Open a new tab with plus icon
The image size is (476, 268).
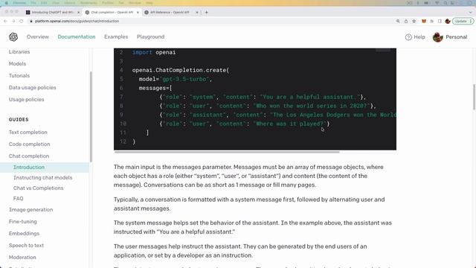click(207, 13)
